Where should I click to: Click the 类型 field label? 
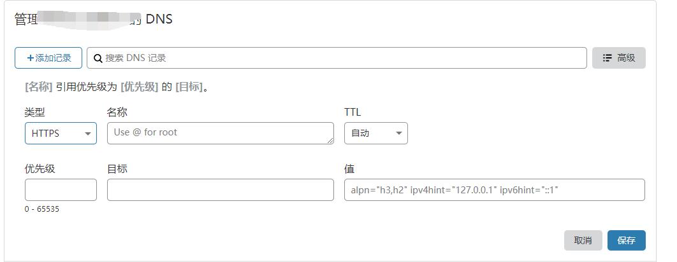click(35, 112)
